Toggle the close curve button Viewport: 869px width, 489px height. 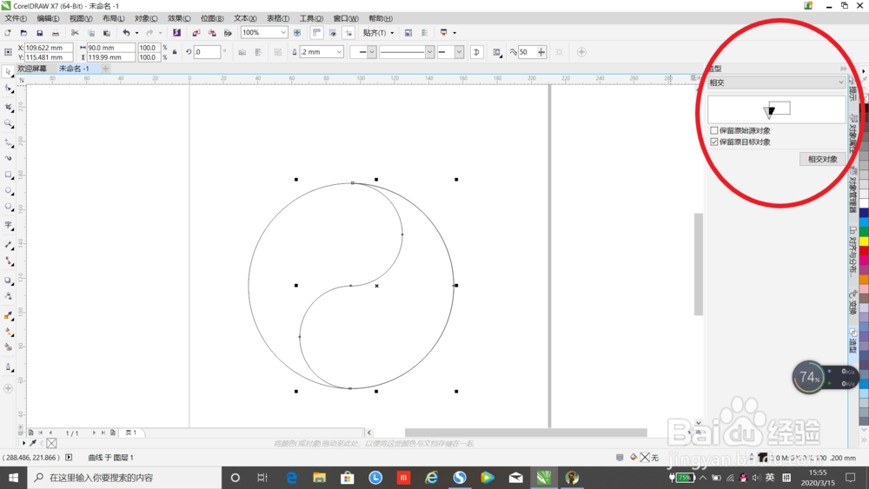coord(476,52)
